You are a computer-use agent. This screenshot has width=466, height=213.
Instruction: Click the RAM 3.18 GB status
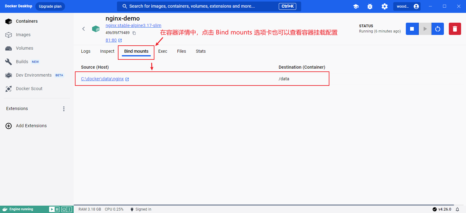coord(90,209)
